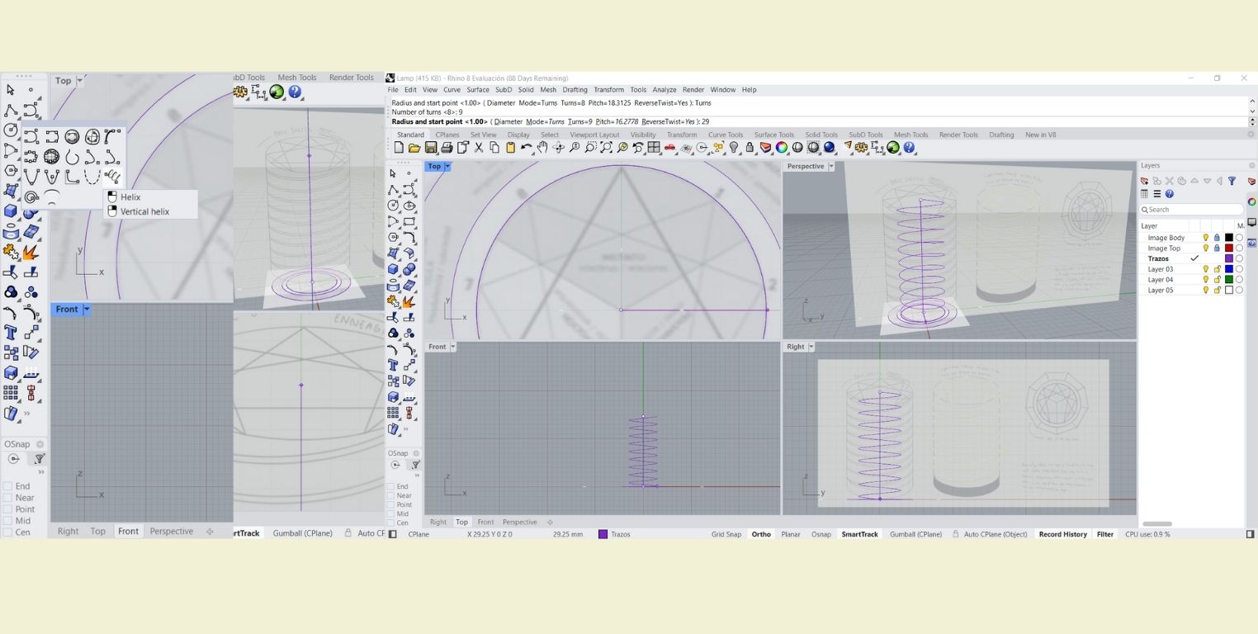This screenshot has width=1258, height=634.
Task: Select the Pan hand tool
Action: coord(542,148)
